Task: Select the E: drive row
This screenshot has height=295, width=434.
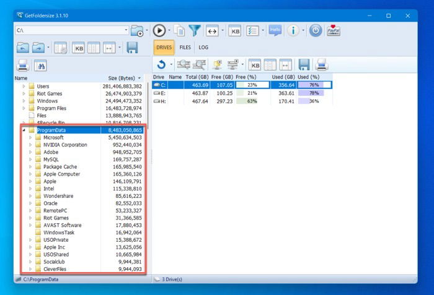Action: 242,93
